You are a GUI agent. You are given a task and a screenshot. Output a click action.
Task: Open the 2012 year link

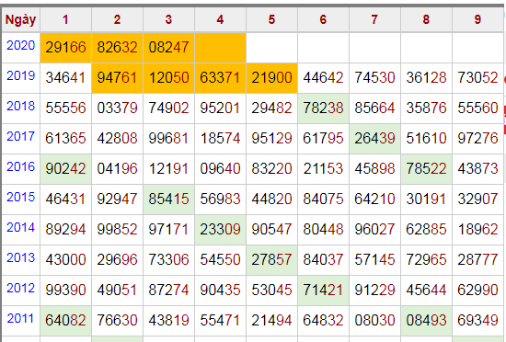(x=20, y=288)
